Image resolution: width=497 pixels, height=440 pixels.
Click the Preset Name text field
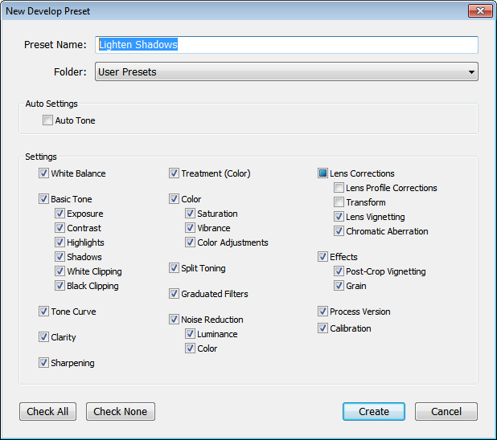tap(286, 45)
